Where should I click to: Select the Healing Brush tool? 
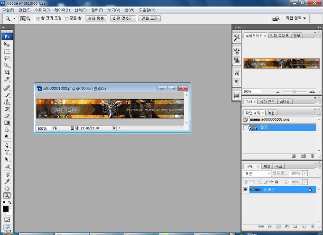coord(7,88)
